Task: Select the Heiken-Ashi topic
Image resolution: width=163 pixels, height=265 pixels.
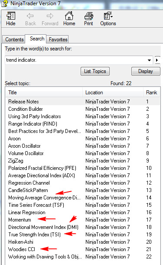Action: (x=21, y=242)
